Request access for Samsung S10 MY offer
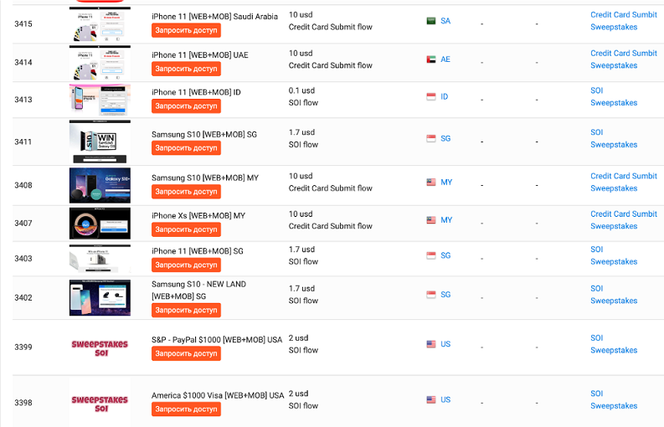 [187, 192]
